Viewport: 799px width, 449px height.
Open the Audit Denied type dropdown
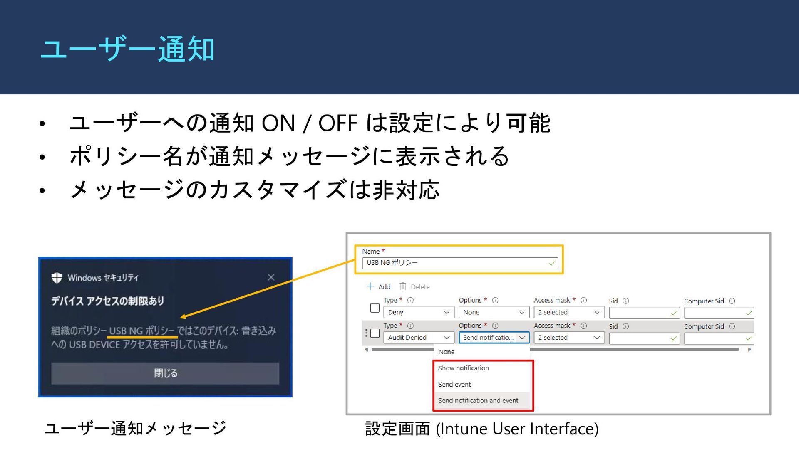pyautogui.click(x=419, y=338)
